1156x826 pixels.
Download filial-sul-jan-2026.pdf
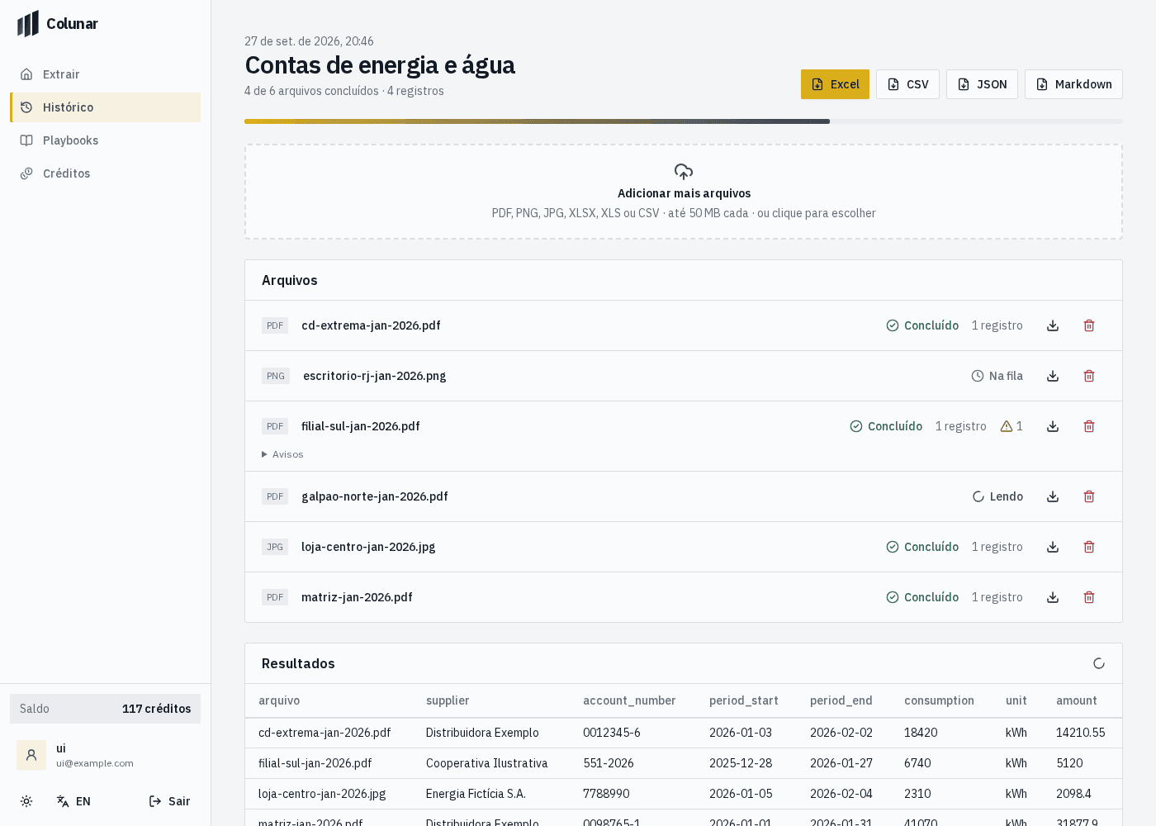click(x=1053, y=426)
